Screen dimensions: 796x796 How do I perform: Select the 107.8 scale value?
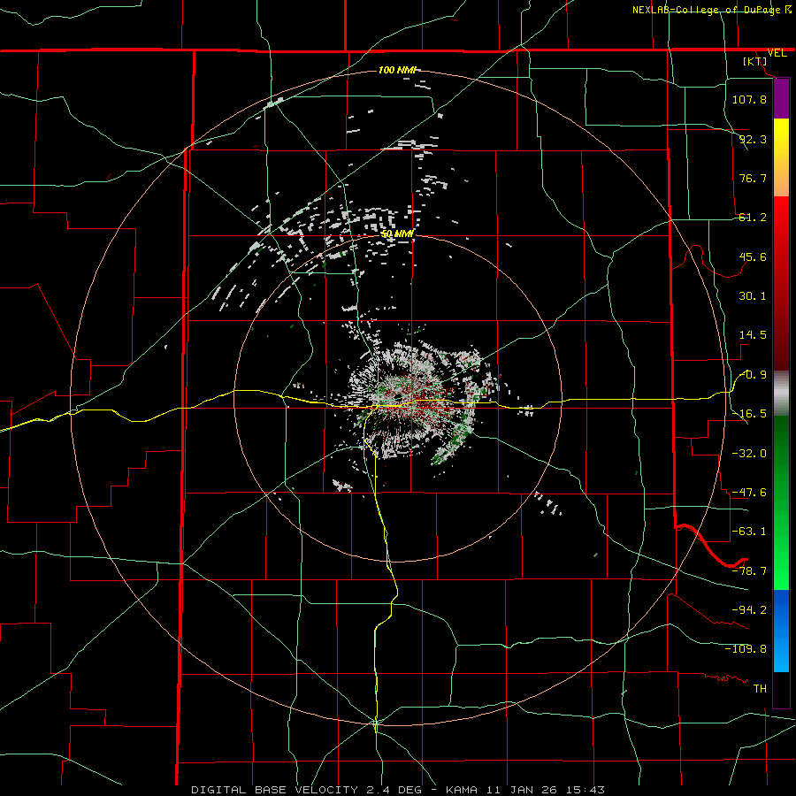point(749,99)
